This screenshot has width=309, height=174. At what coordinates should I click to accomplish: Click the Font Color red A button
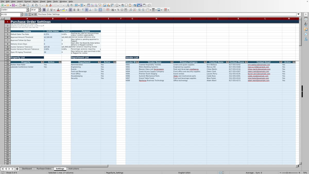click(x=58, y=10)
